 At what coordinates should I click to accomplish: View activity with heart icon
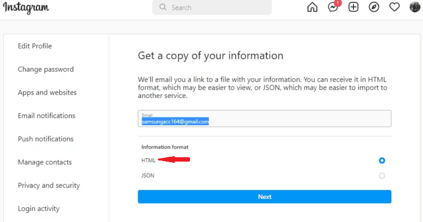(x=394, y=7)
